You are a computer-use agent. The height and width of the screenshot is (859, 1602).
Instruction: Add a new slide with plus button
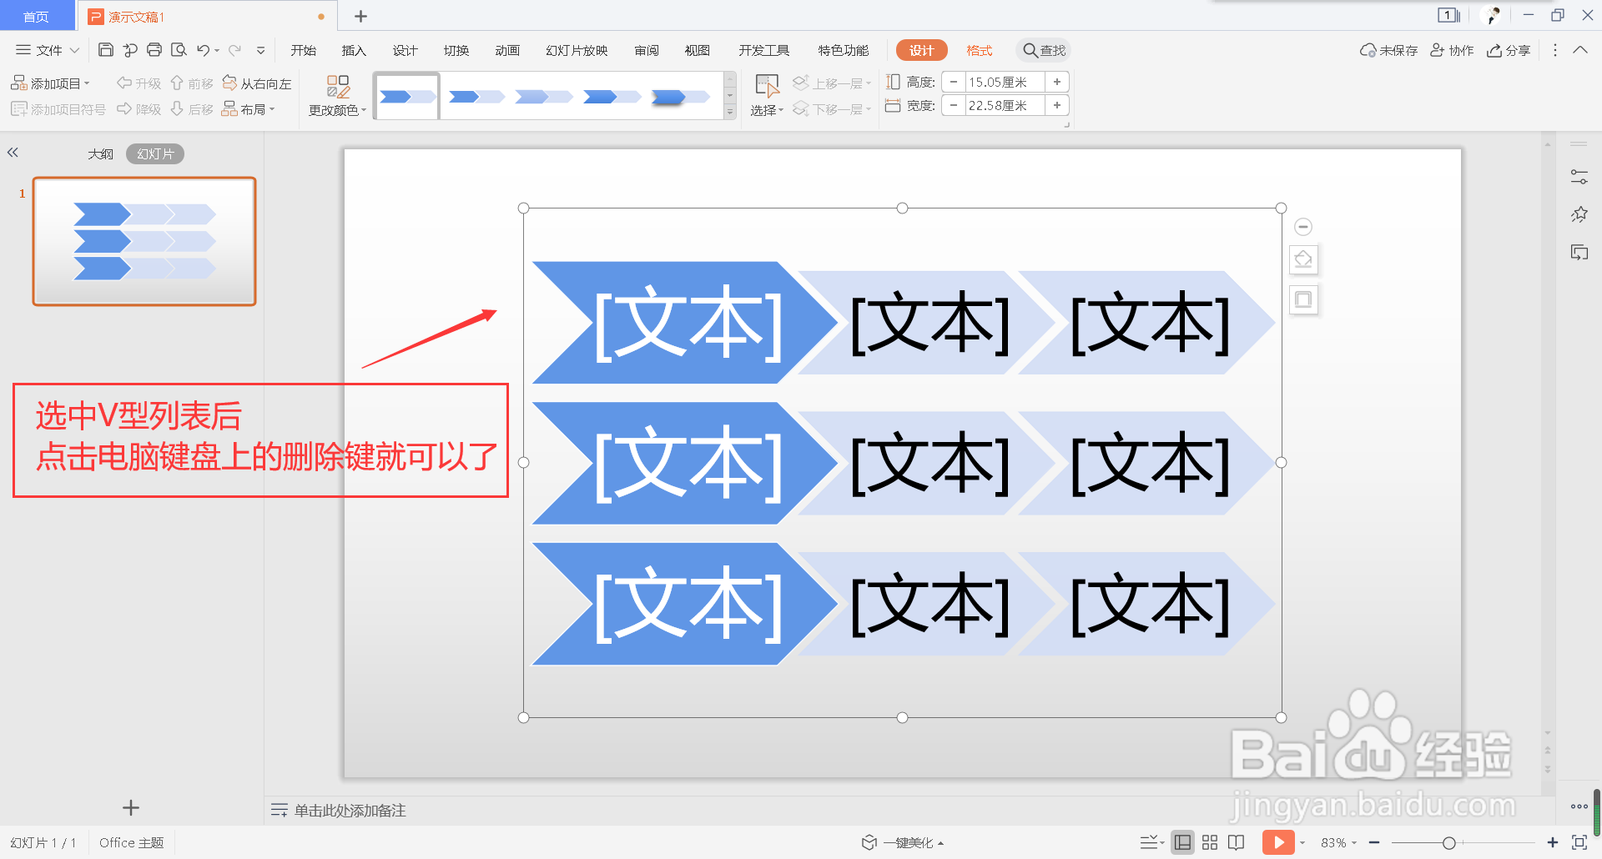131,807
